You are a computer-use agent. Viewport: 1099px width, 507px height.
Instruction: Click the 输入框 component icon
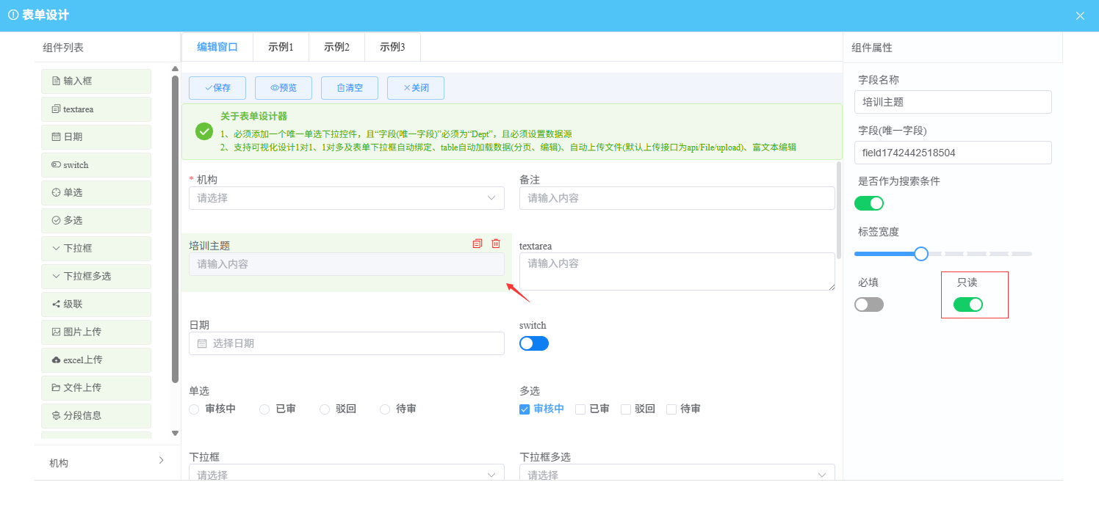(56, 81)
